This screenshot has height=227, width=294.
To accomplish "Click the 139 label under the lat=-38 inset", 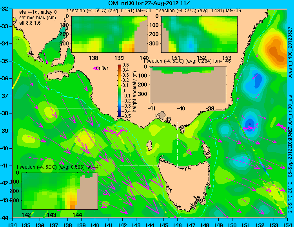I will (119, 58).
